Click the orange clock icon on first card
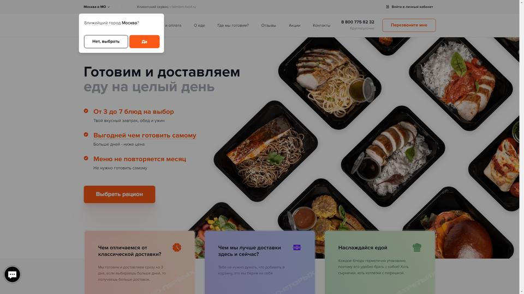524x294 pixels. point(177,247)
